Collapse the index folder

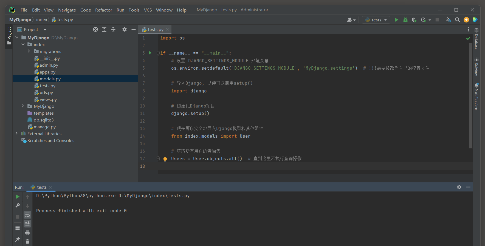23,44
